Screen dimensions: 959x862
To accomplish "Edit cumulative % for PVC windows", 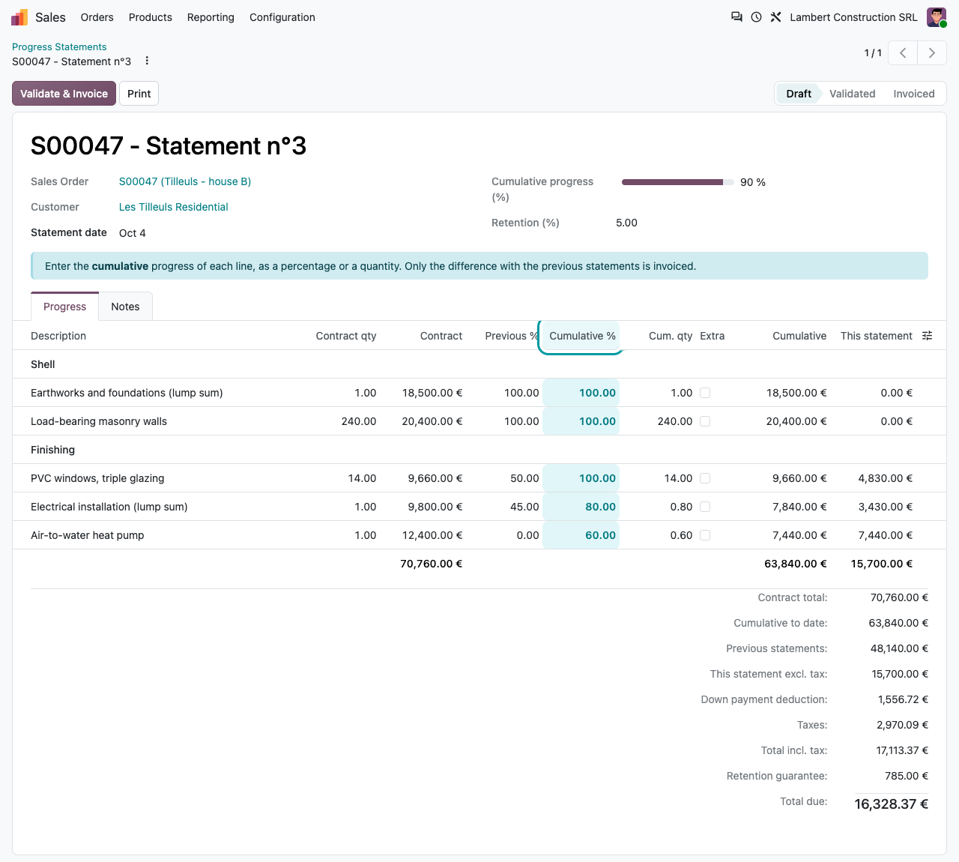I will pyautogui.click(x=581, y=478).
